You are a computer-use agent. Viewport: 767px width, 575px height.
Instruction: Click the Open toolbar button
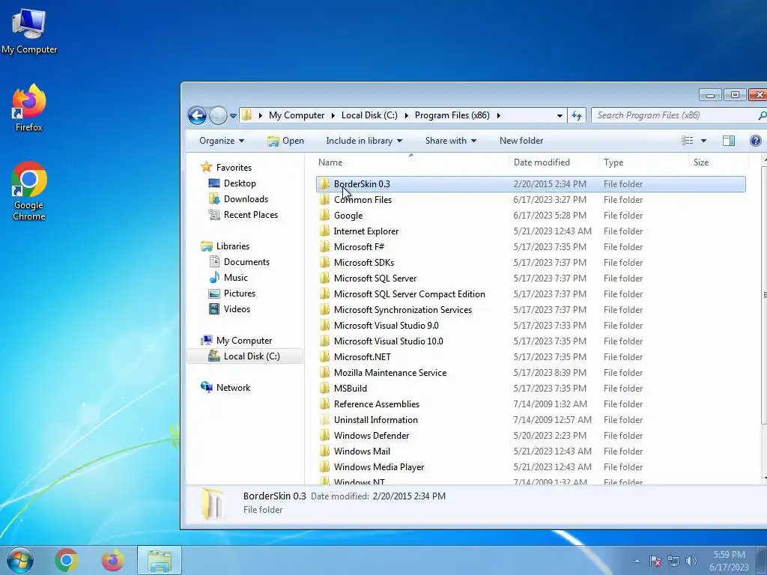click(x=285, y=141)
